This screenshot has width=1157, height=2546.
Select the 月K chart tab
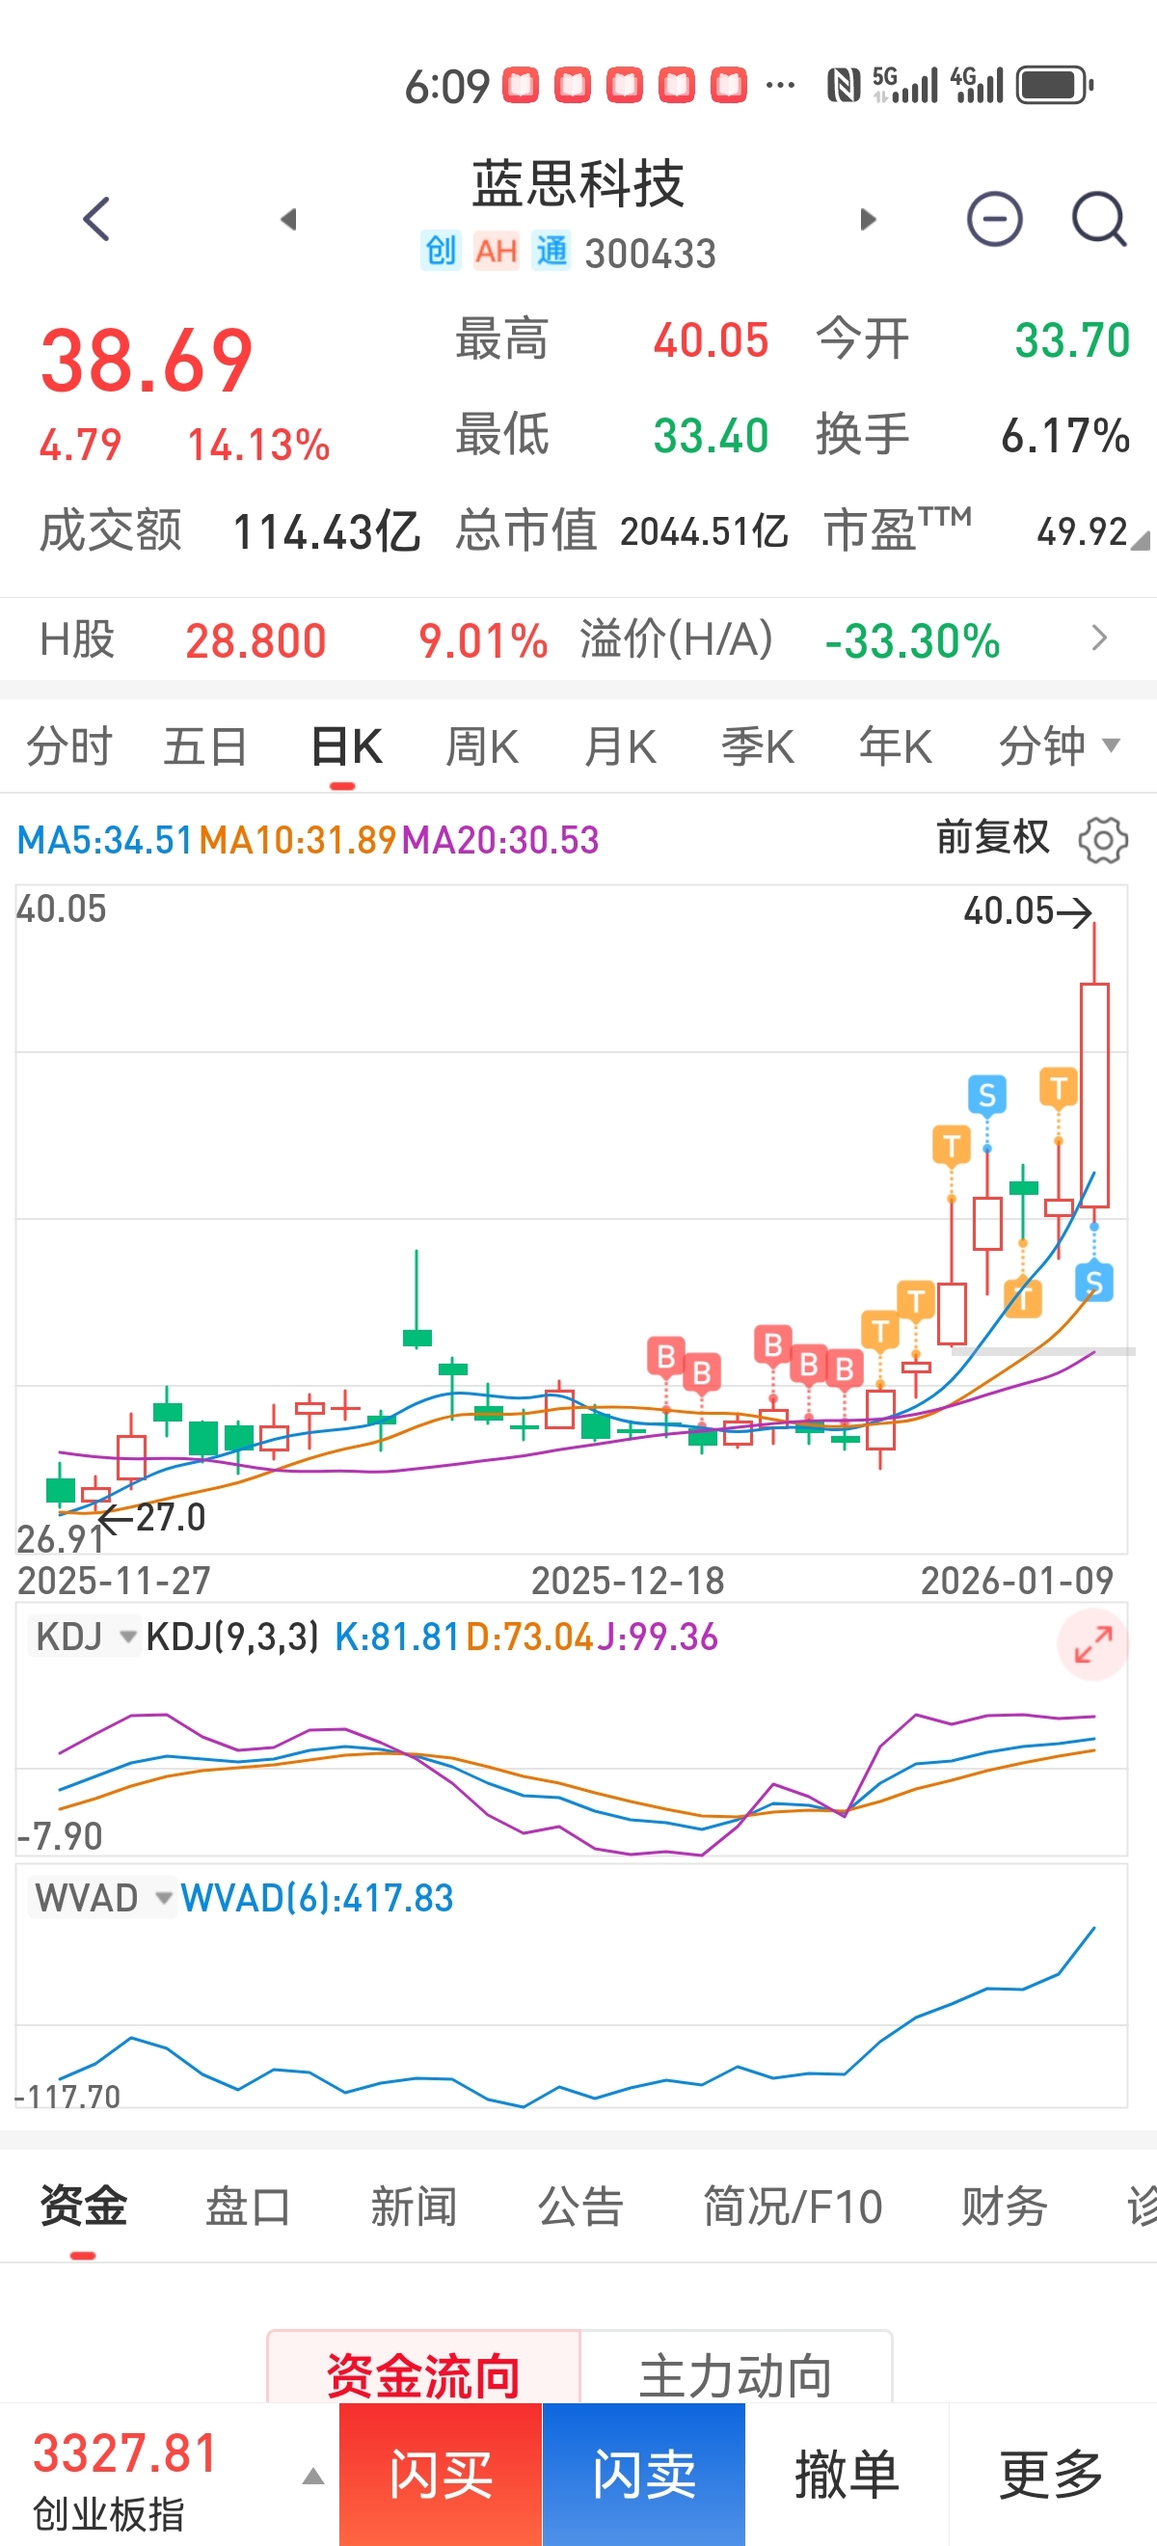coord(620,745)
